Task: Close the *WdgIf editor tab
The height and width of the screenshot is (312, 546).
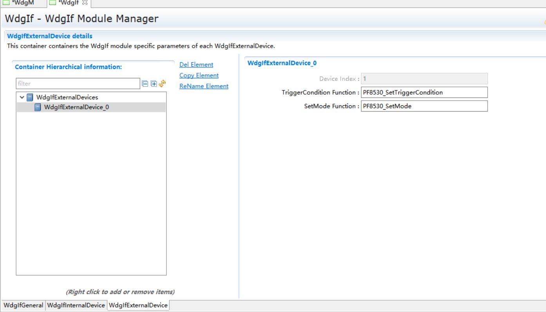Action: coord(85,3)
